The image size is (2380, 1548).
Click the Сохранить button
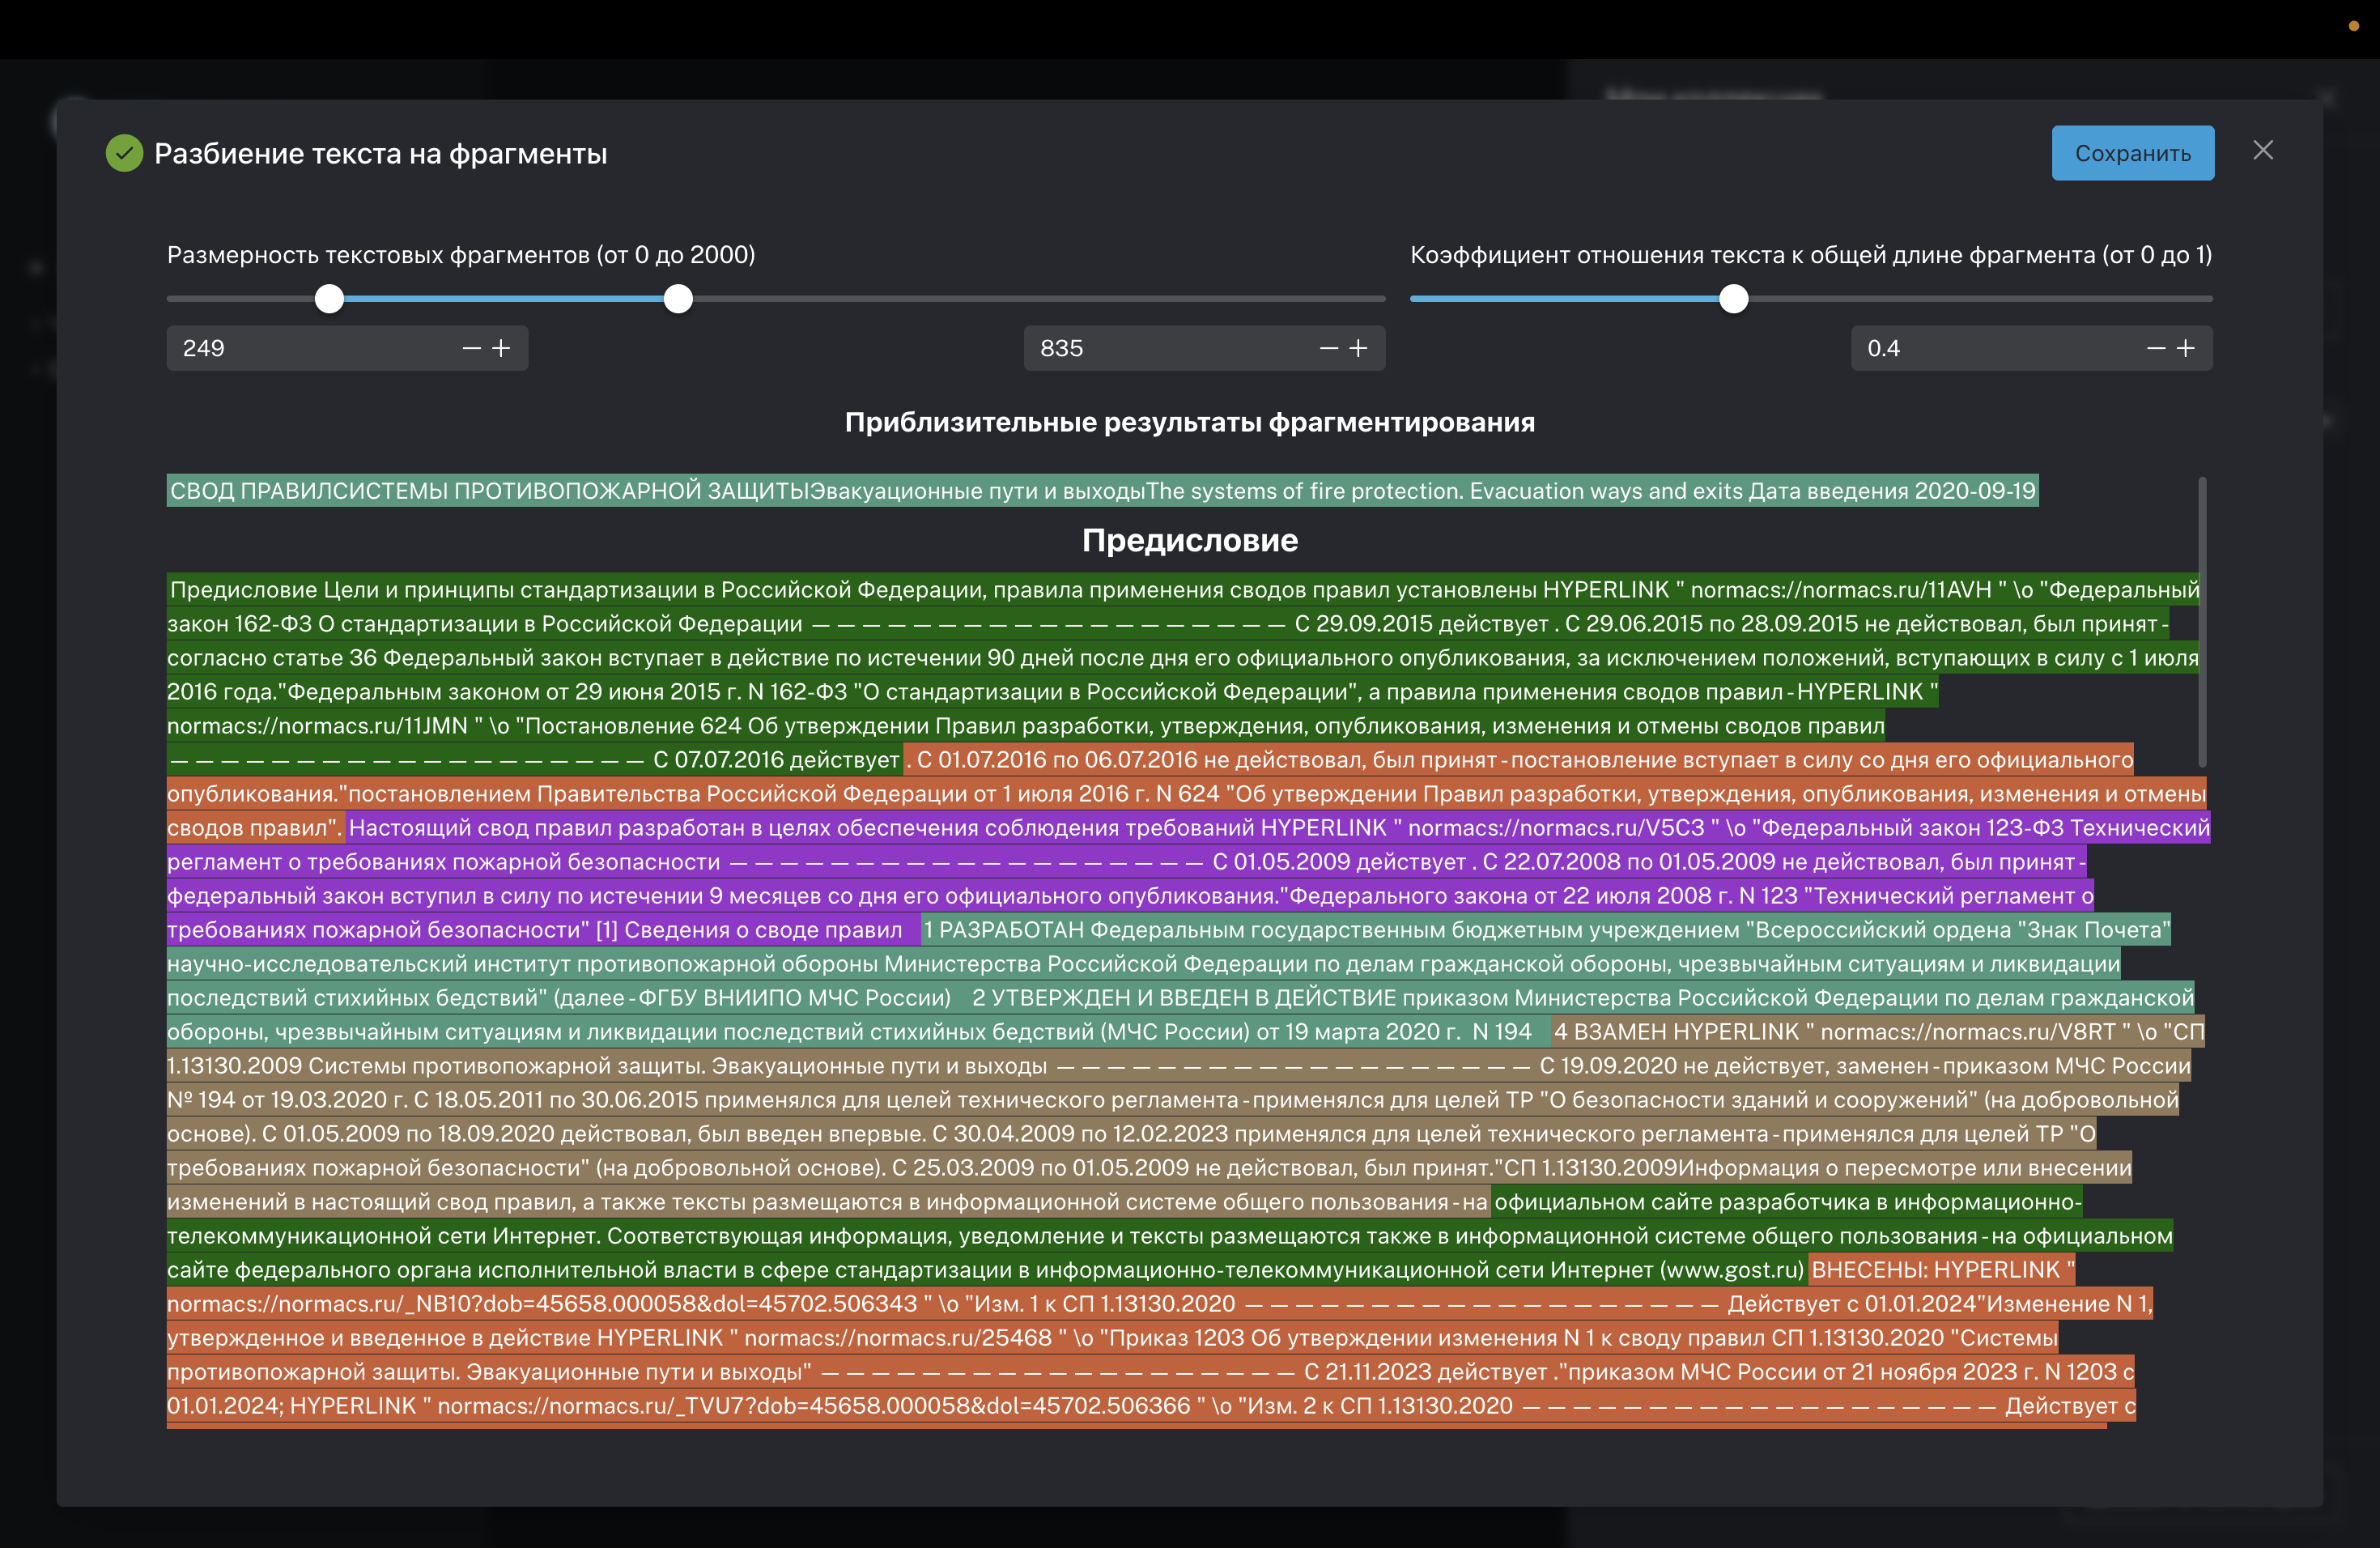click(2132, 153)
